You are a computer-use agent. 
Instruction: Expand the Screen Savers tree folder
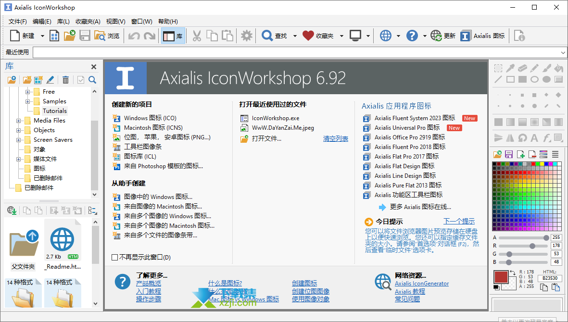pyautogui.click(x=18, y=140)
